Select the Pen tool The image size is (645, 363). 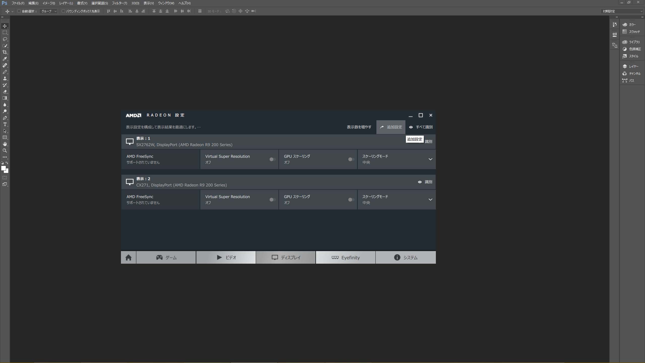tap(5, 118)
